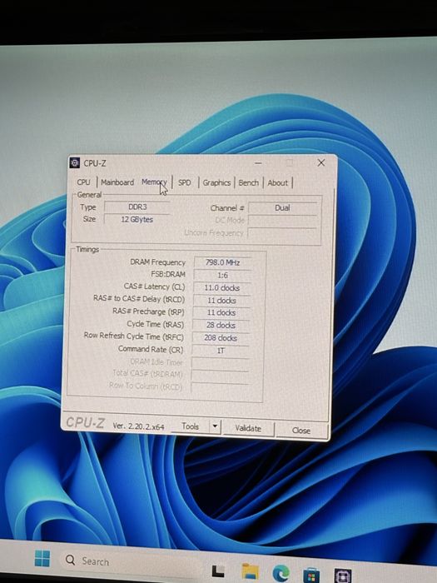This screenshot has width=437, height=583.
Task: Open the Bench tab
Action: 249,182
